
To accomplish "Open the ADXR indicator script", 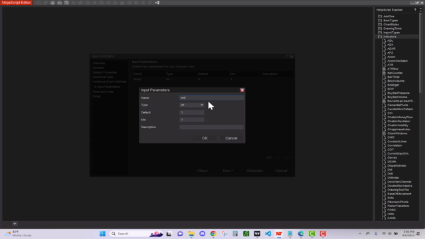I will pos(391,48).
